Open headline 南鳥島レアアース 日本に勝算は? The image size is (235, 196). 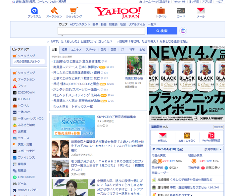(x=76, y=67)
